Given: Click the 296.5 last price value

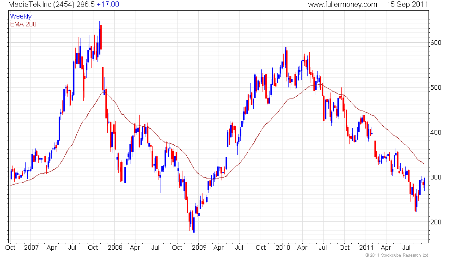Looking at the screenshot, I should pyautogui.click(x=86, y=4).
